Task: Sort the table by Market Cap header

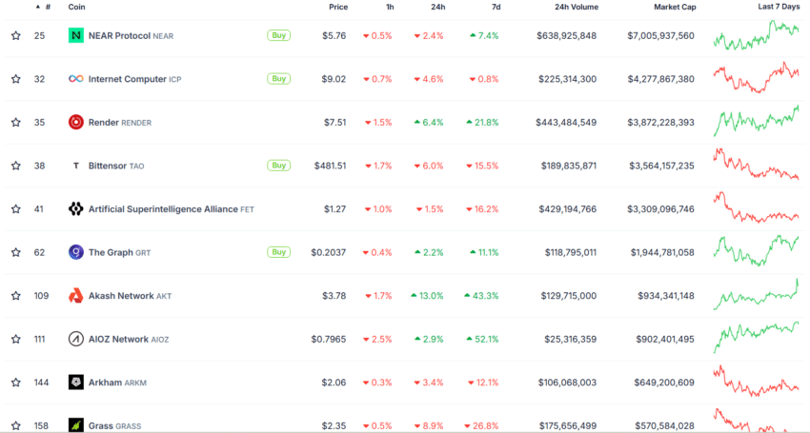Action: point(675,8)
